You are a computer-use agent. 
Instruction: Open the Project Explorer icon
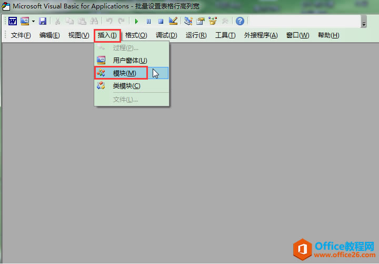coord(188,21)
